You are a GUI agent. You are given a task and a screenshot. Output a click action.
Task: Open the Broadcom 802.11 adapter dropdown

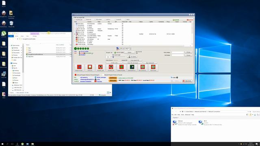pos(130,49)
